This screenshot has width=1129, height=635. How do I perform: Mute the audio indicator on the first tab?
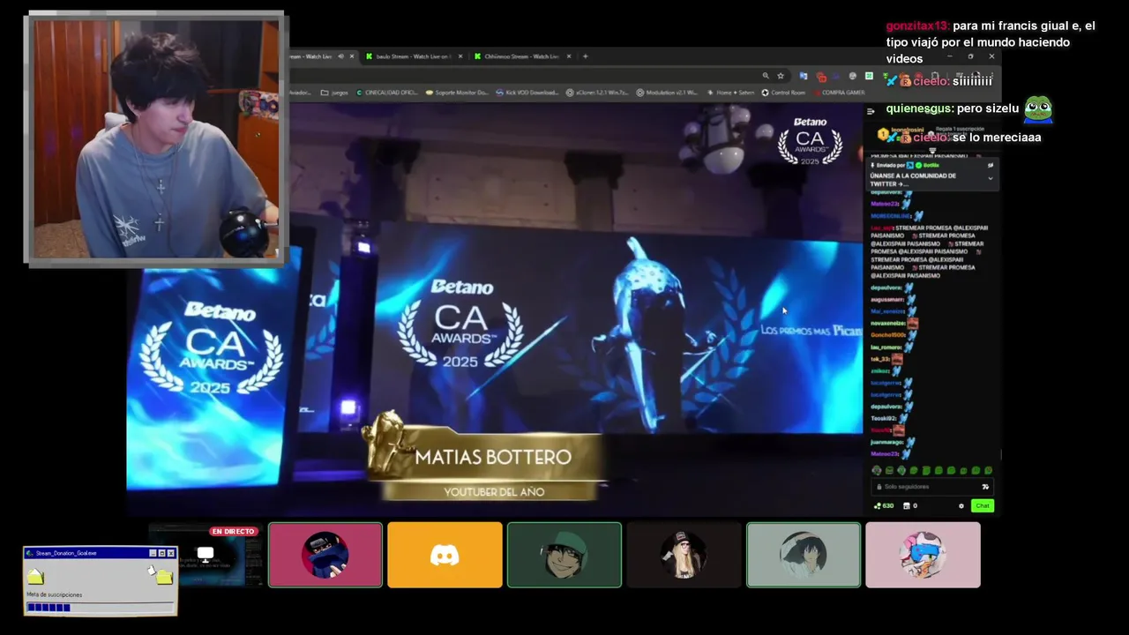(x=340, y=56)
